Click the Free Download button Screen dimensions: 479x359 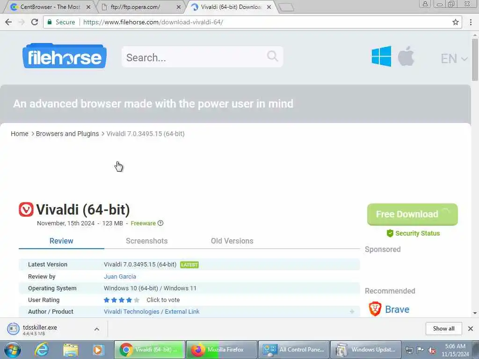(413, 214)
